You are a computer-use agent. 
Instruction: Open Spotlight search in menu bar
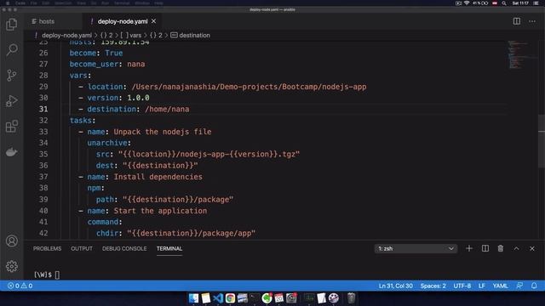point(504,3)
